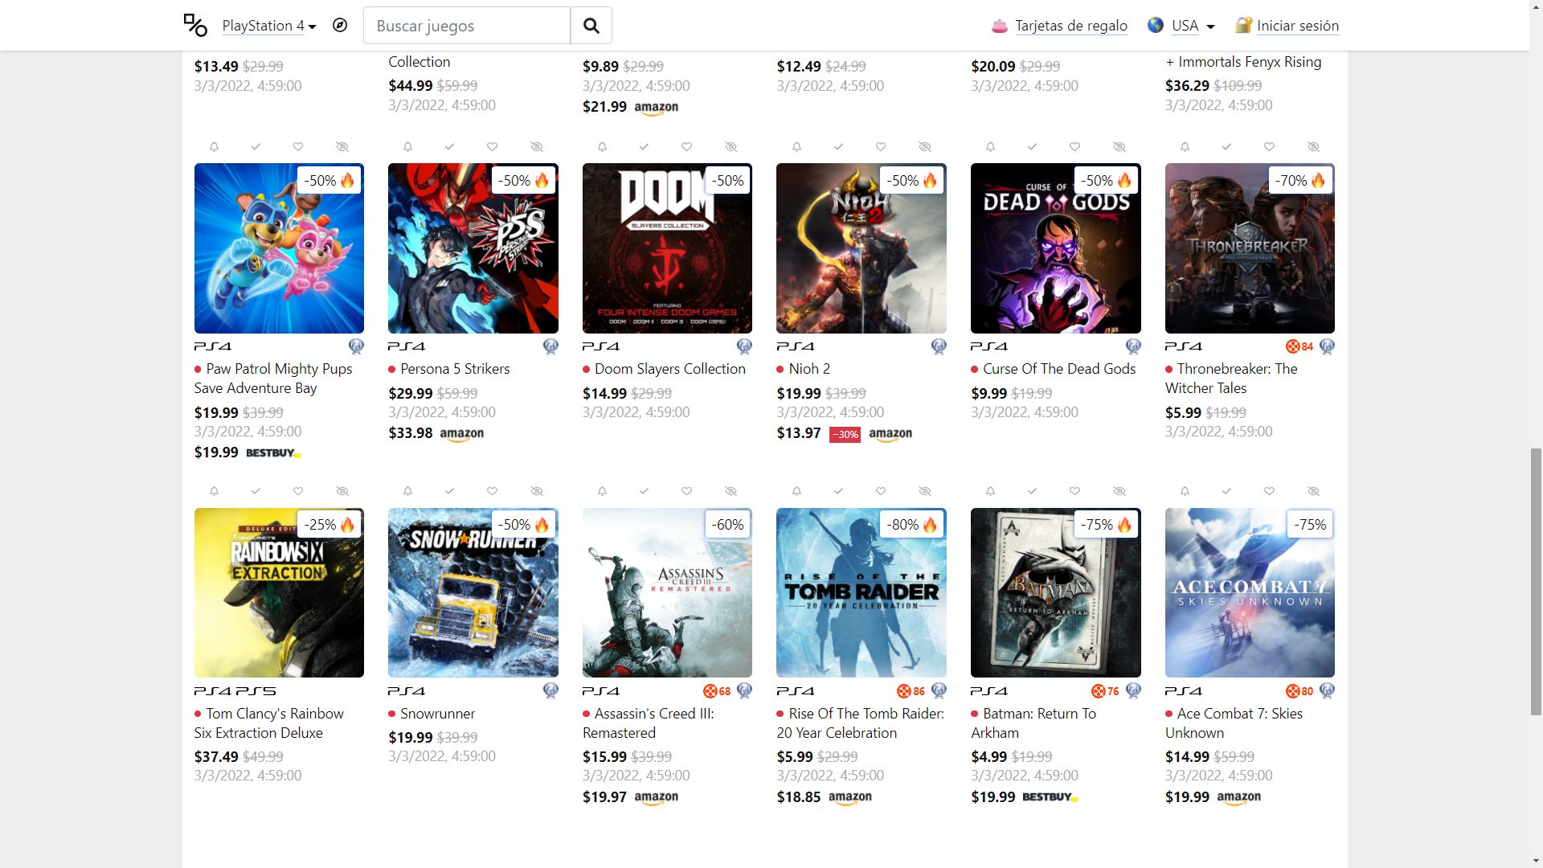Viewport: 1543px width, 868px height.
Task: Click the Metacritic 84 score badge on Thronebreaker
Action: 1299,346
